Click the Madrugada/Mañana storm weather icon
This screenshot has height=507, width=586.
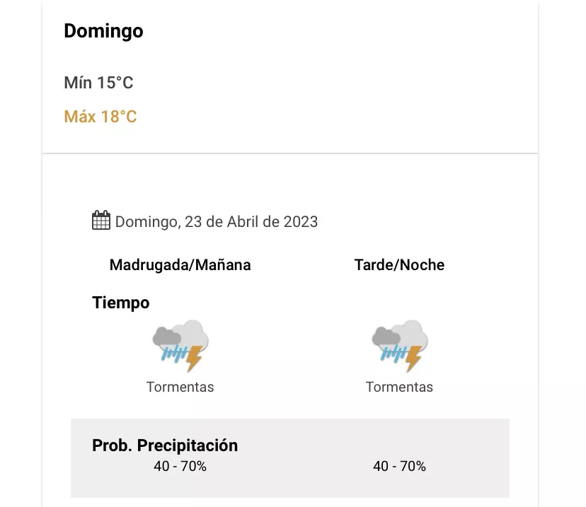point(180,346)
